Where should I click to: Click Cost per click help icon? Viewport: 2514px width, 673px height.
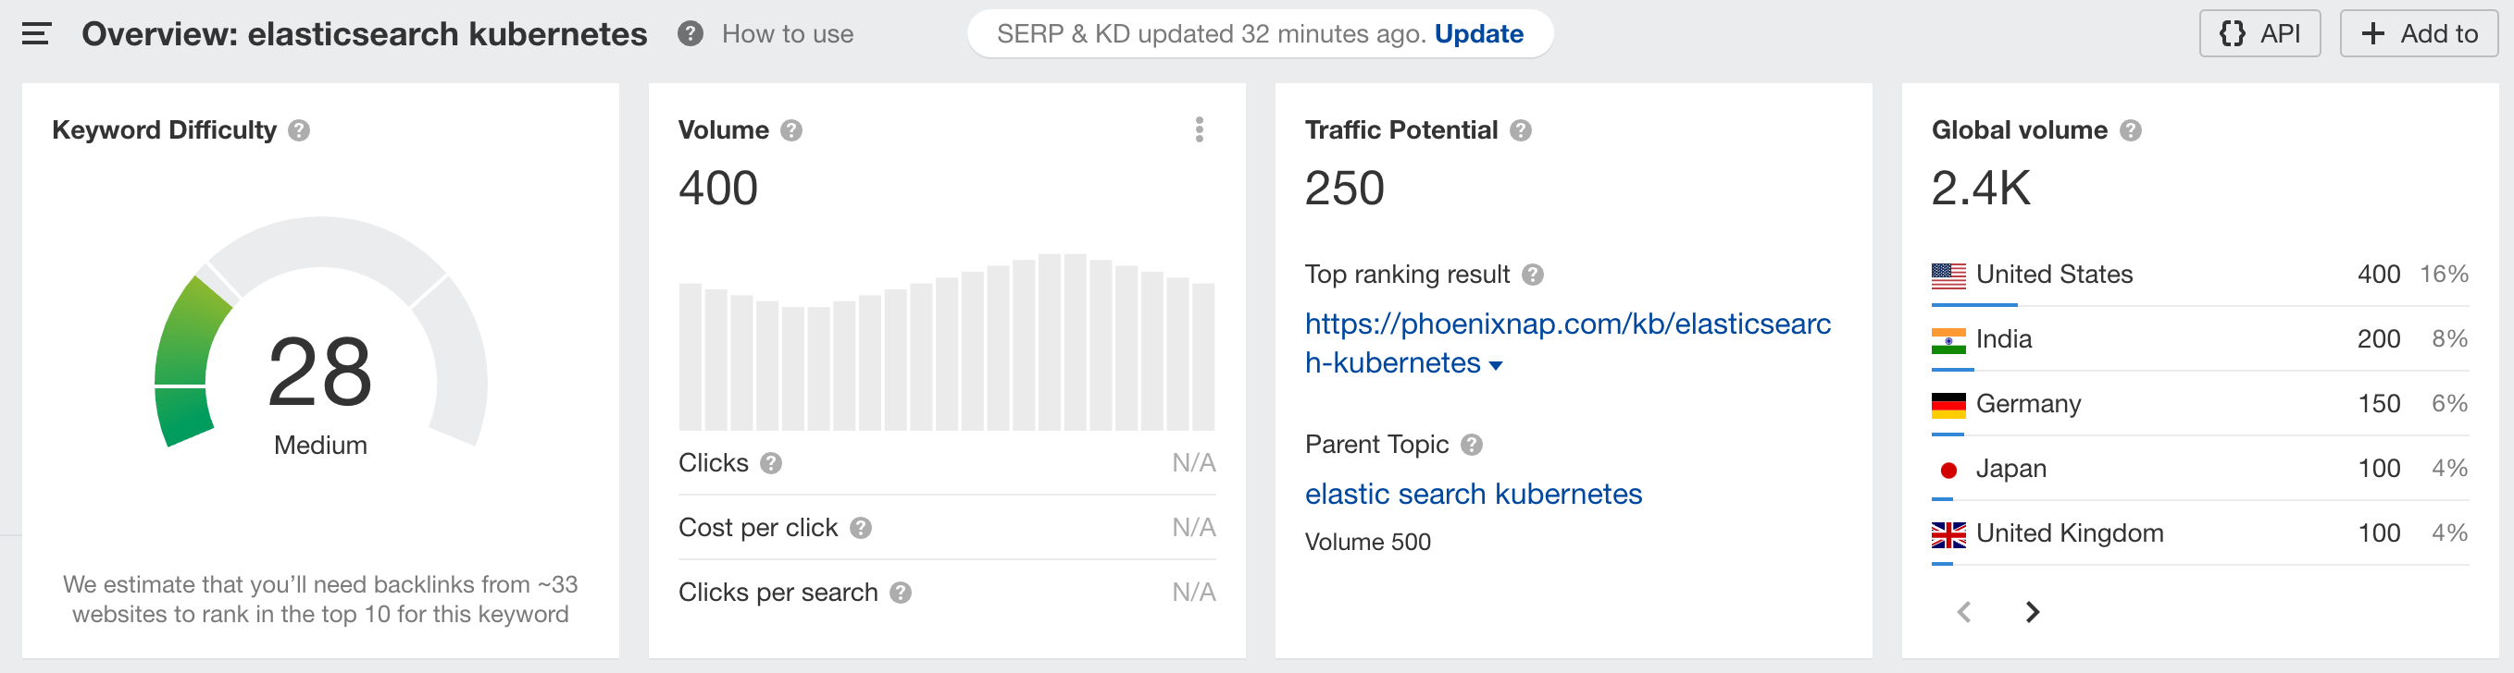click(x=860, y=528)
